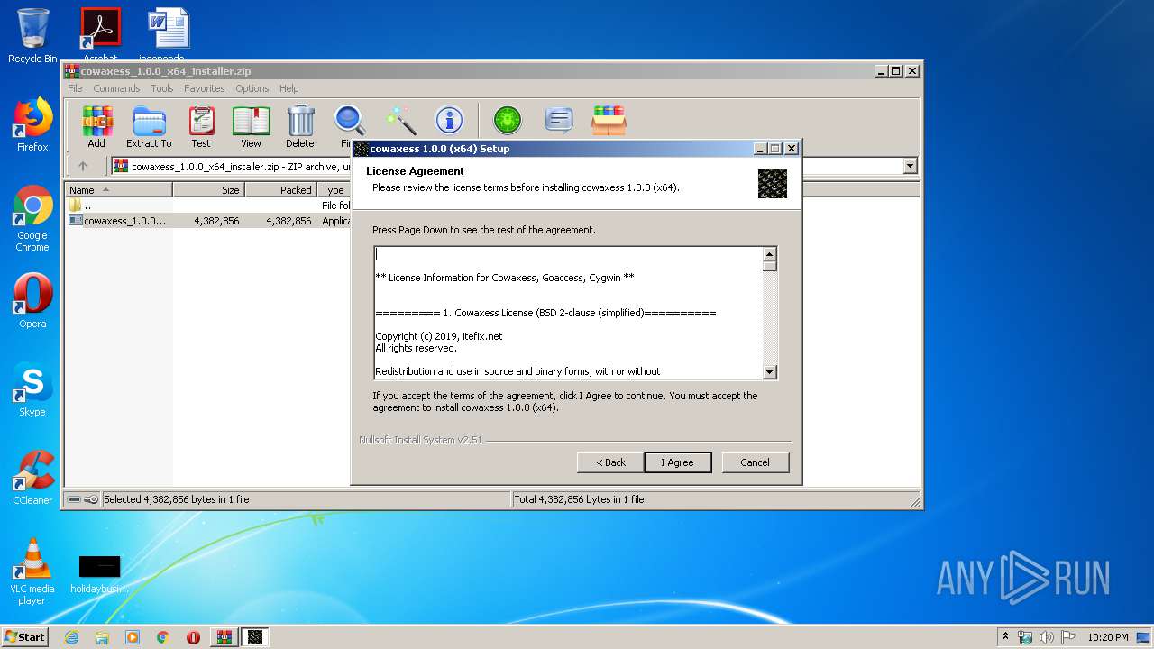Open the Favorites menu in WinRAR

pos(205,88)
